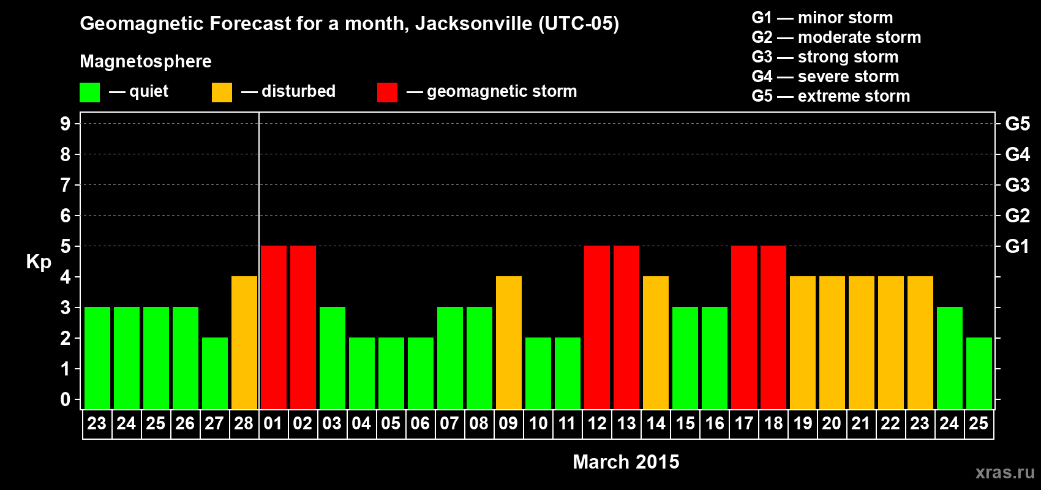The height and width of the screenshot is (490, 1041).
Task: Click the 'G2 — moderate storm' legend line
Action: (x=836, y=37)
